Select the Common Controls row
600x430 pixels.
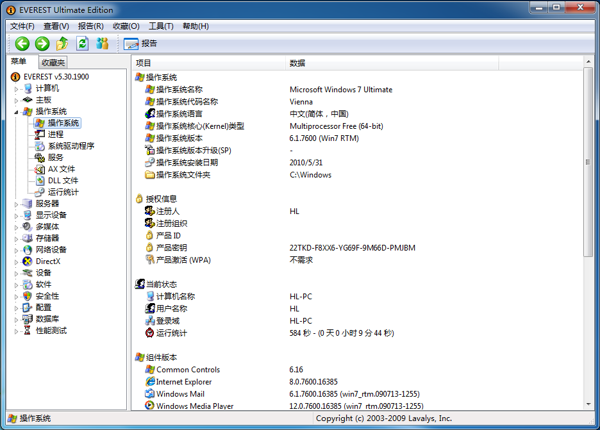tap(358, 370)
